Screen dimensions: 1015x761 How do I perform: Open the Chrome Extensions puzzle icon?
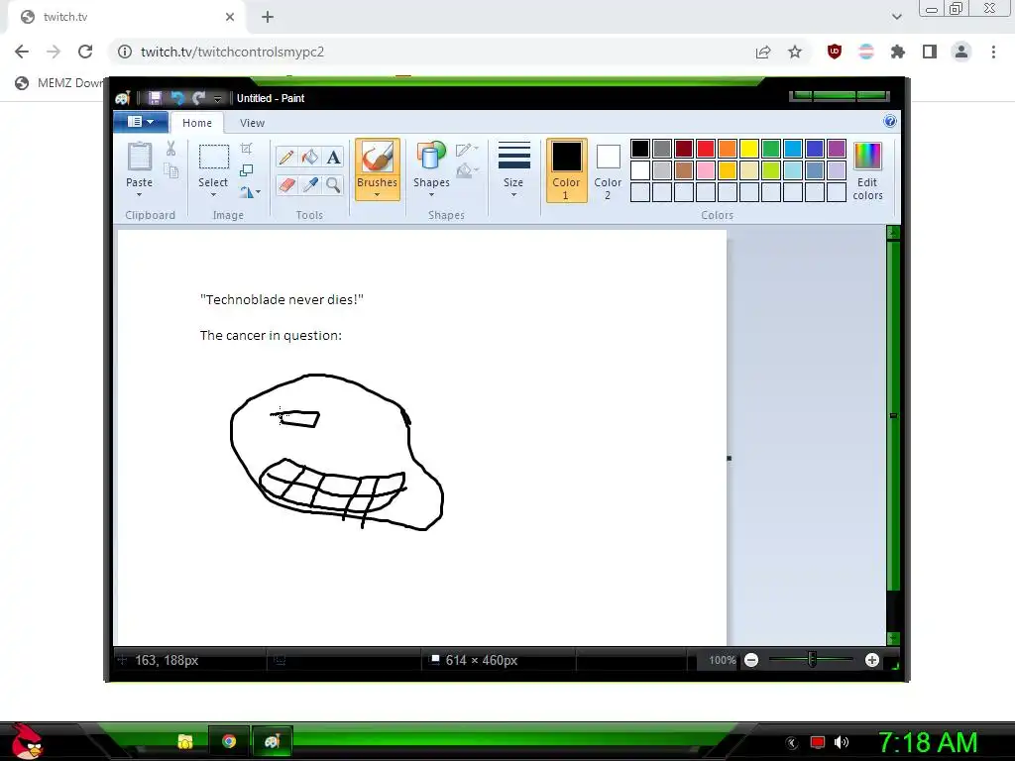click(x=897, y=52)
